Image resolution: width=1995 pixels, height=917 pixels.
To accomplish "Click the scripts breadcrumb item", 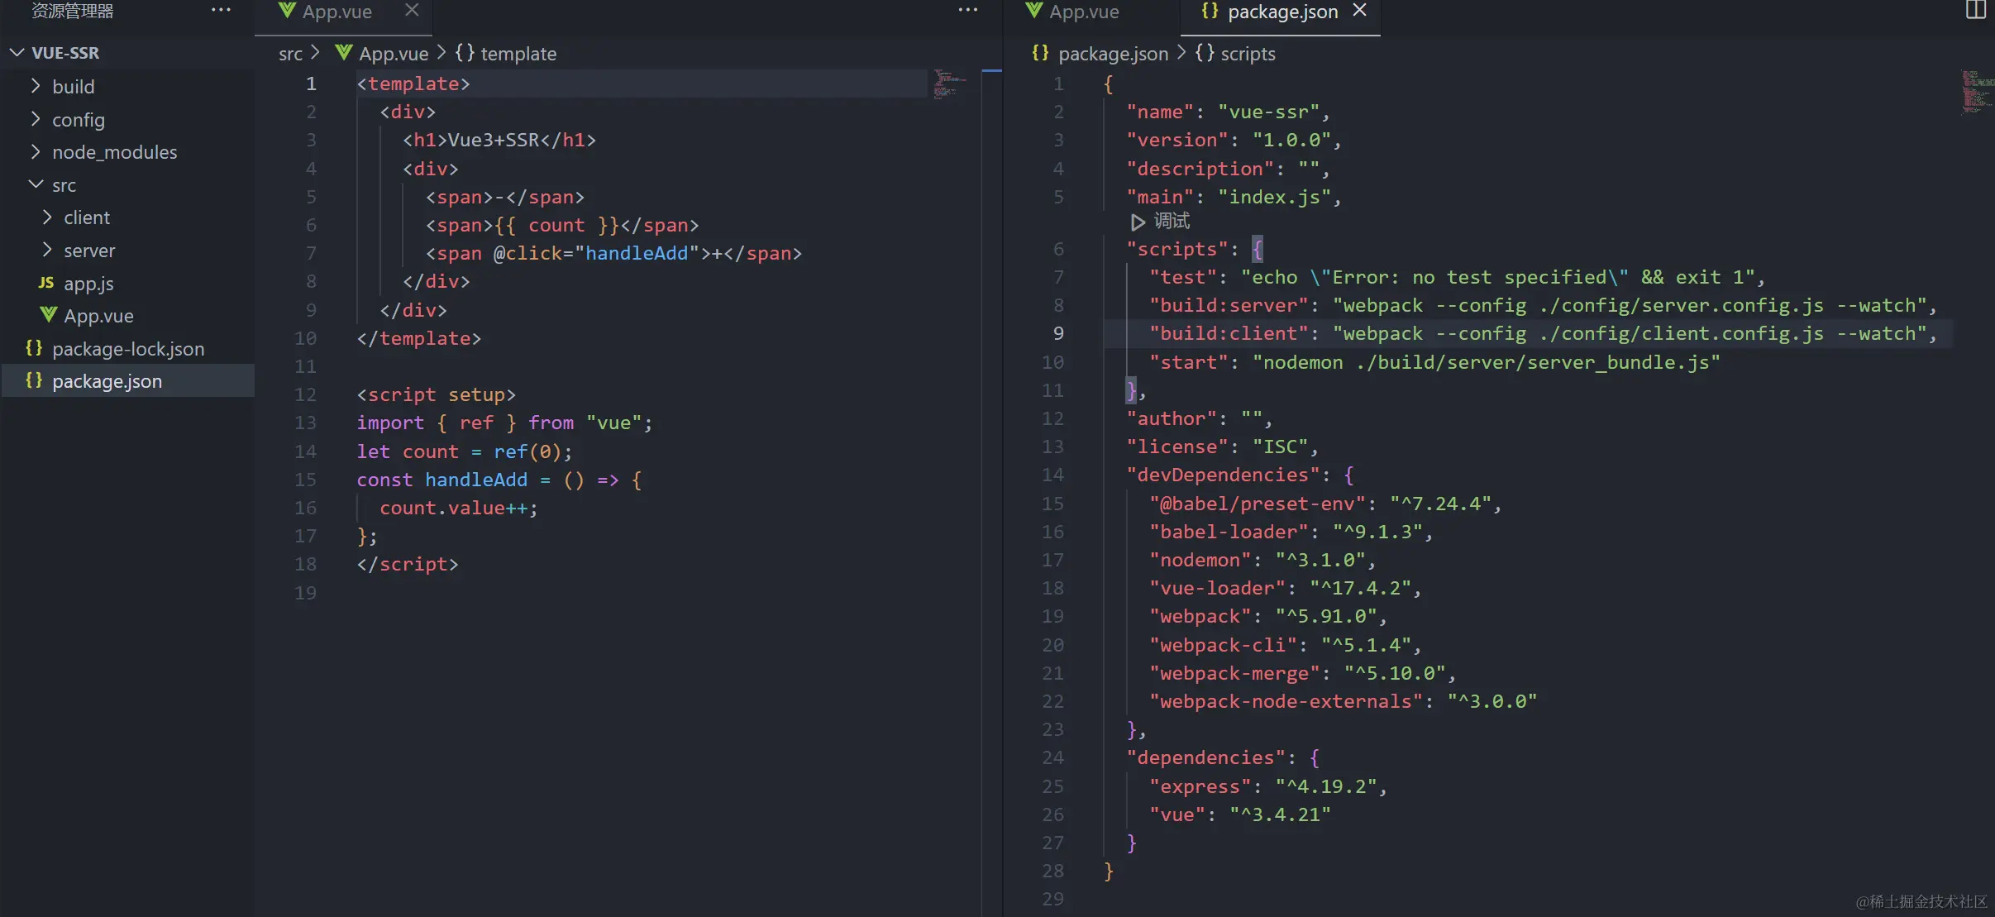I will pyautogui.click(x=1247, y=54).
